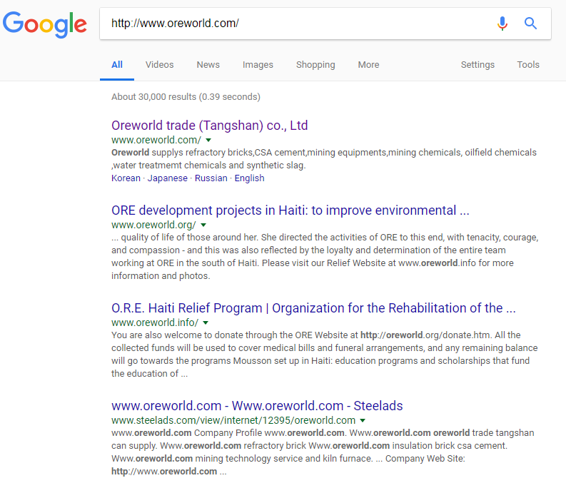This screenshot has height=498, width=566.
Task: Open Oreworld trade (Tangshan) co., Ltd result
Action: click(209, 126)
